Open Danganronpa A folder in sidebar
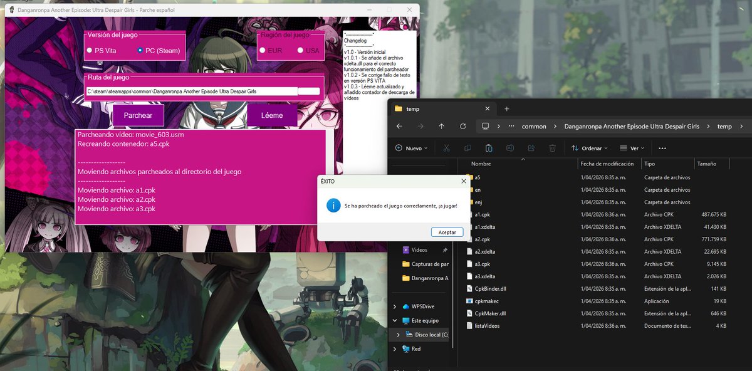The width and height of the screenshot is (752, 371). (424, 278)
